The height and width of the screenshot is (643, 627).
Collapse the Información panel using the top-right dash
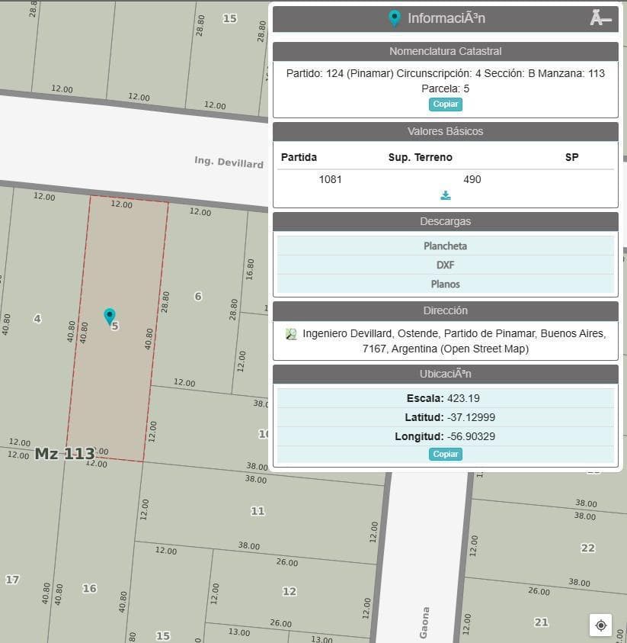click(600, 18)
